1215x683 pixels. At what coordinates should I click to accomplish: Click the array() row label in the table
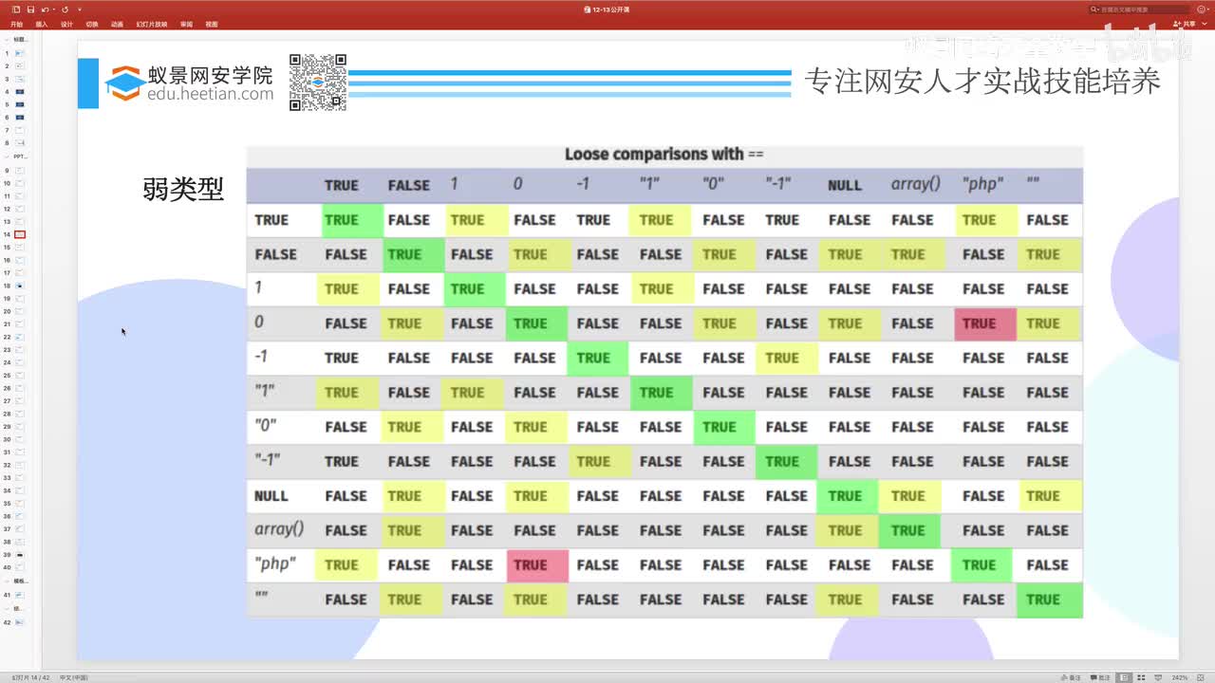point(279,529)
